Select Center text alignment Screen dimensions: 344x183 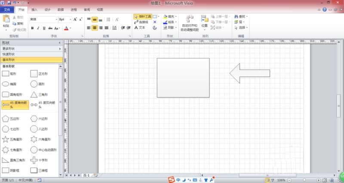95,28
